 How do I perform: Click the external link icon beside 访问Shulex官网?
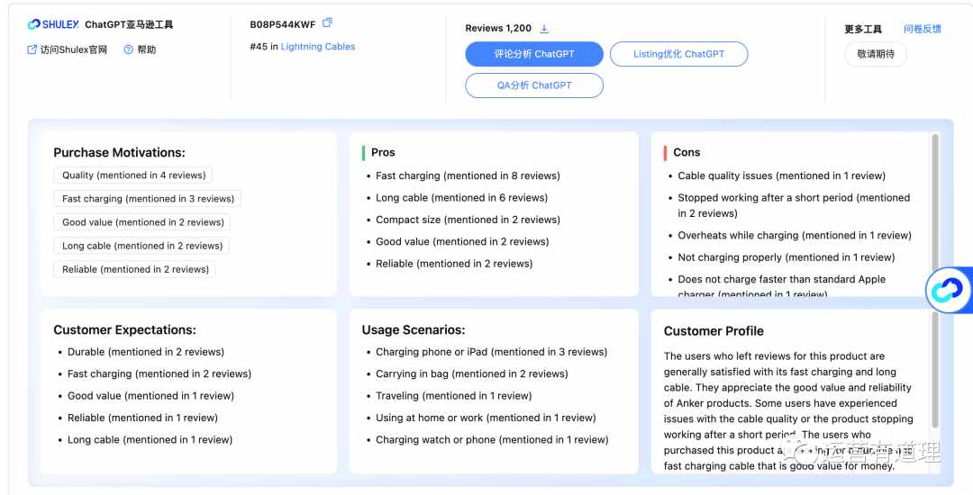coord(32,49)
